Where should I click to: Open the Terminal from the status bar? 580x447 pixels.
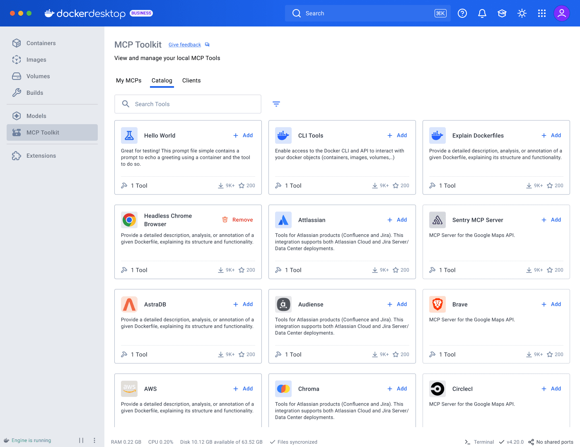[480, 442]
